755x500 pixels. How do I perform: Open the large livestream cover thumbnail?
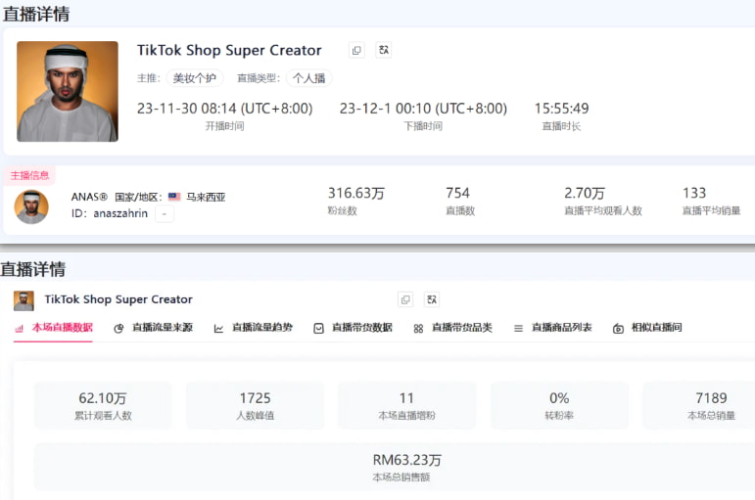pos(68,91)
